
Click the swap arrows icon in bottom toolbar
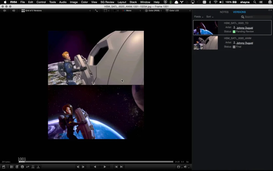point(28,167)
